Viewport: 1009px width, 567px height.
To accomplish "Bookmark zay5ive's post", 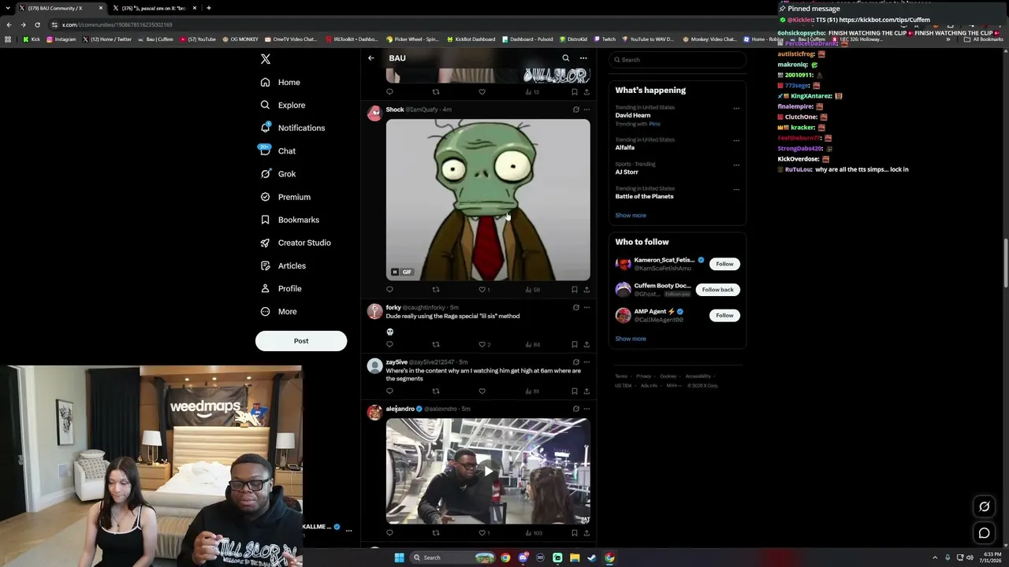I will point(574,391).
